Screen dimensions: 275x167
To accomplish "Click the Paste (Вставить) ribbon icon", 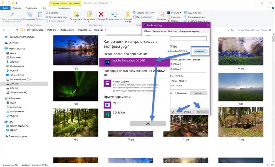I will [x=40, y=14].
